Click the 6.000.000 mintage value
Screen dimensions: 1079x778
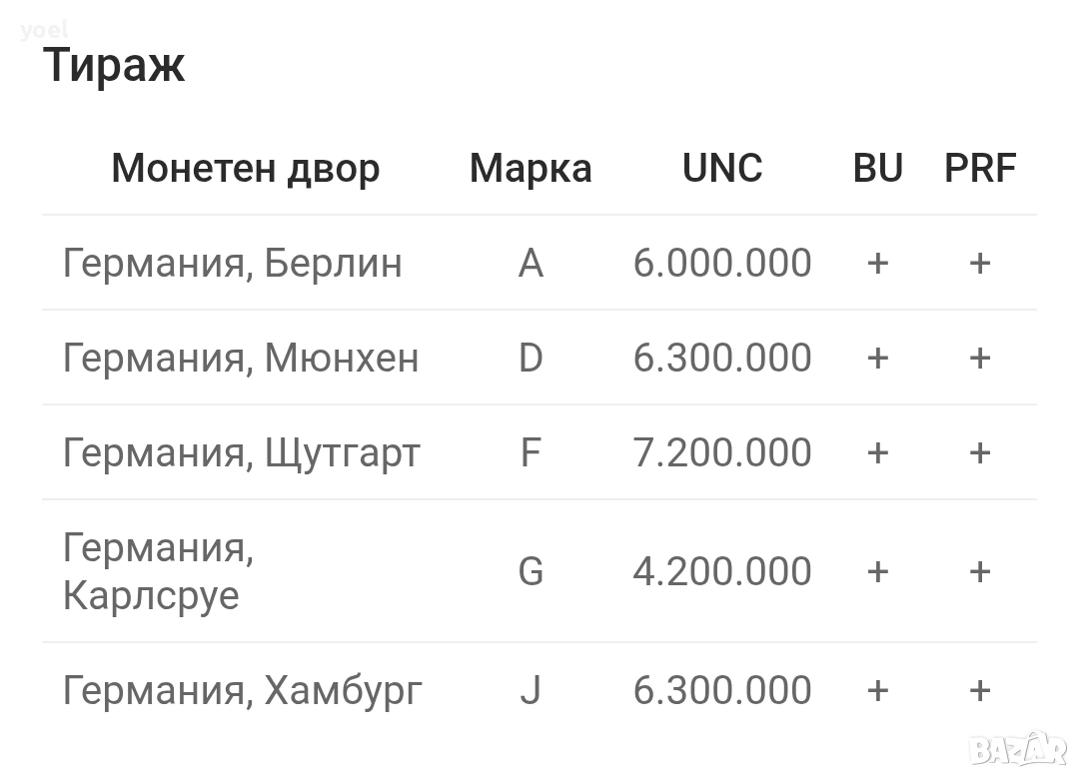click(722, 263)
